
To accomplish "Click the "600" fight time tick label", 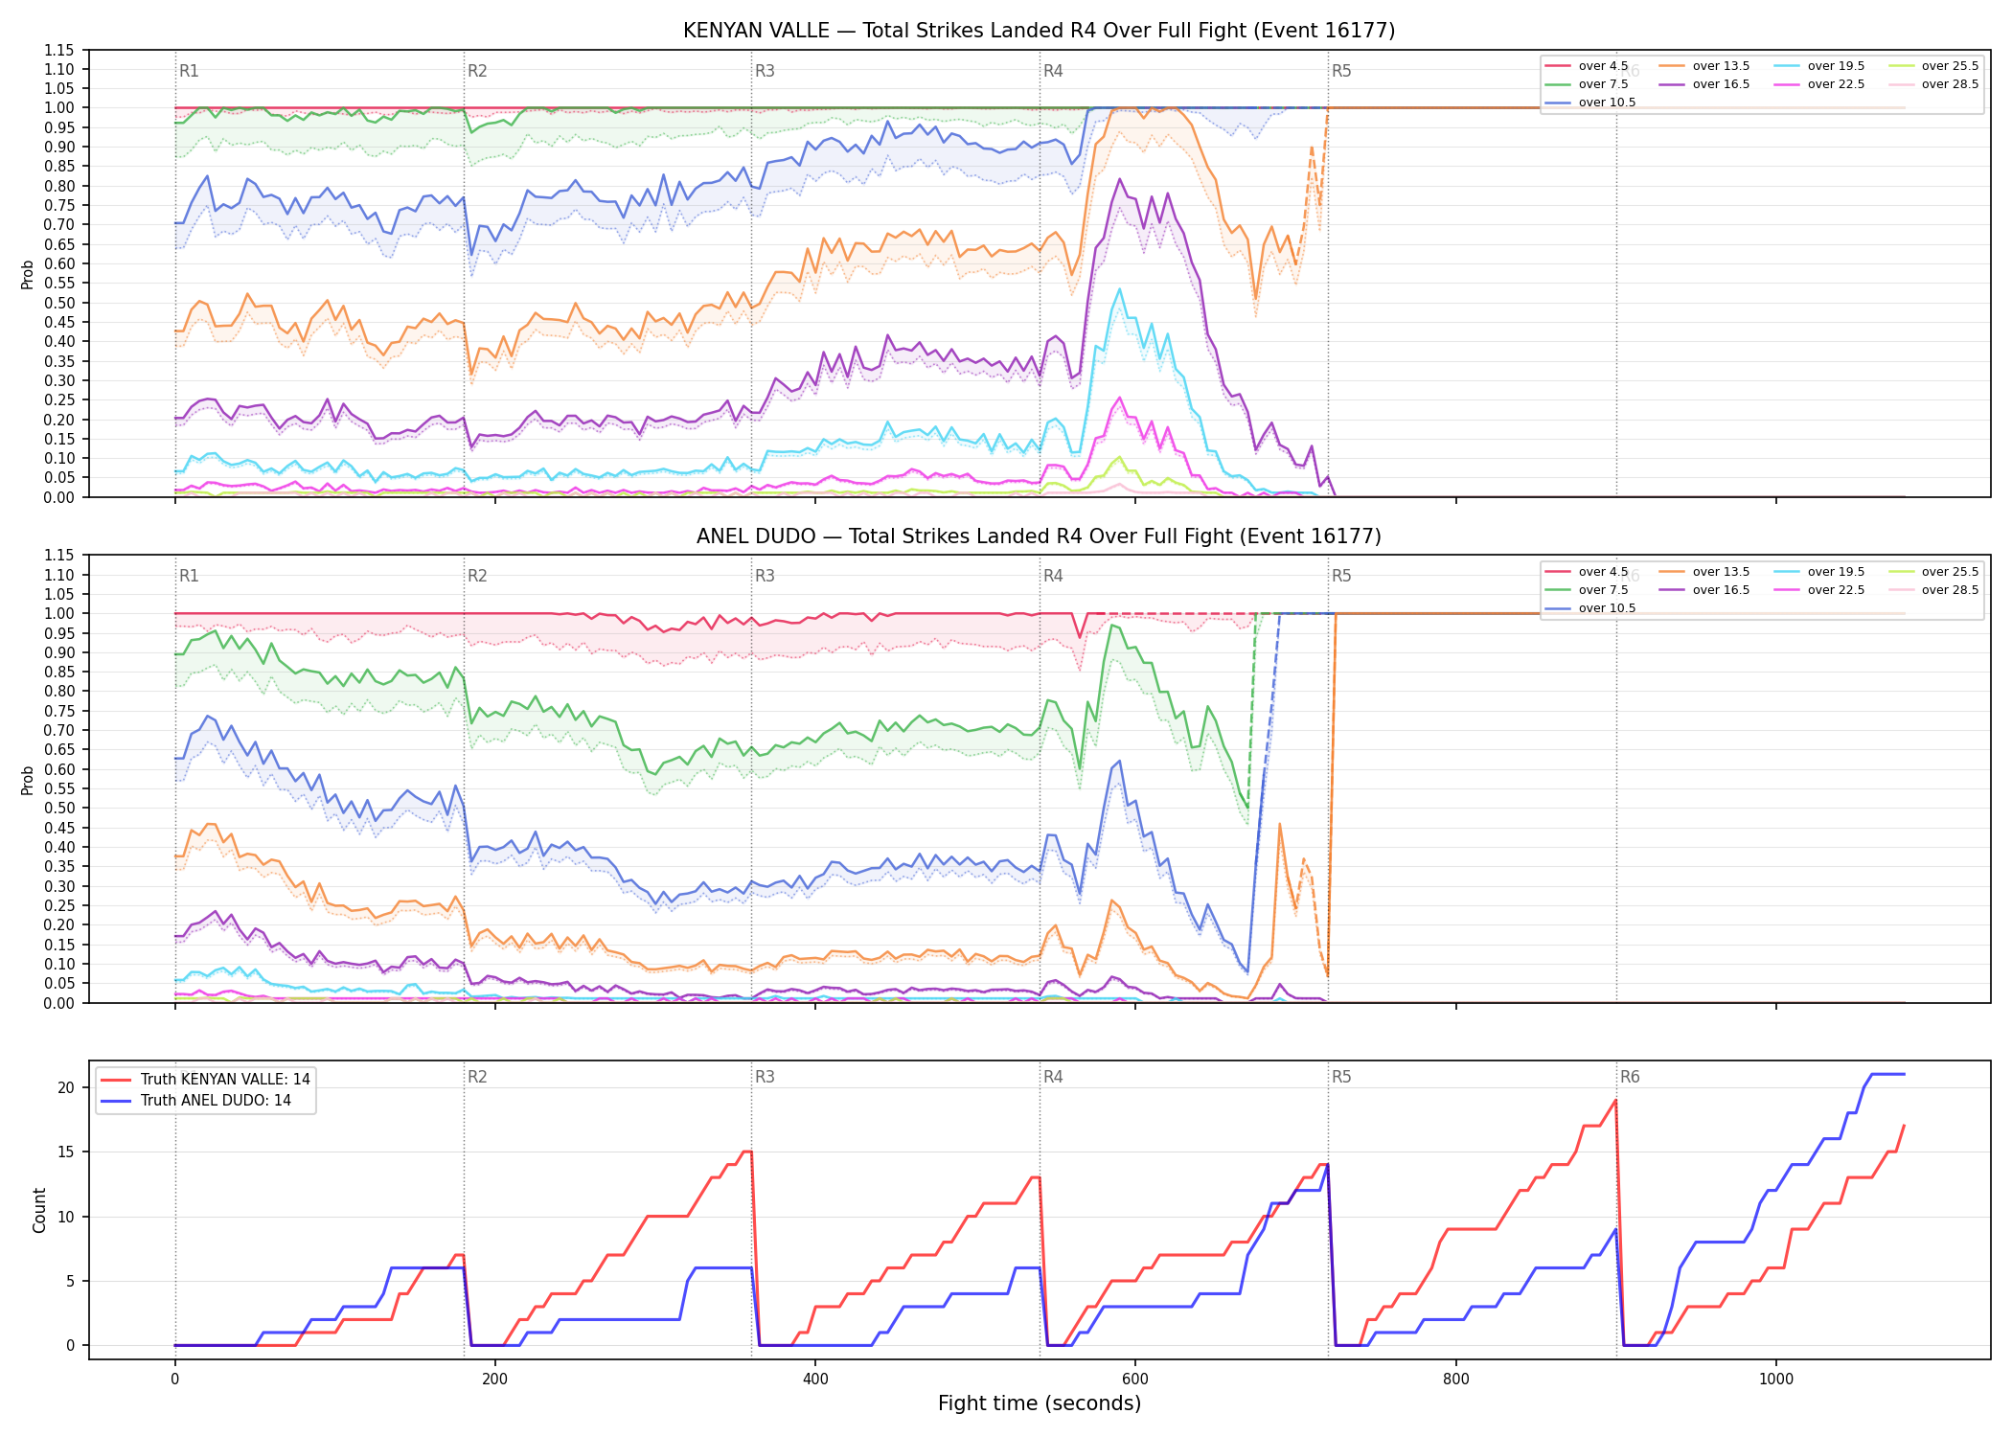I will click(x=1135, y=1380).
